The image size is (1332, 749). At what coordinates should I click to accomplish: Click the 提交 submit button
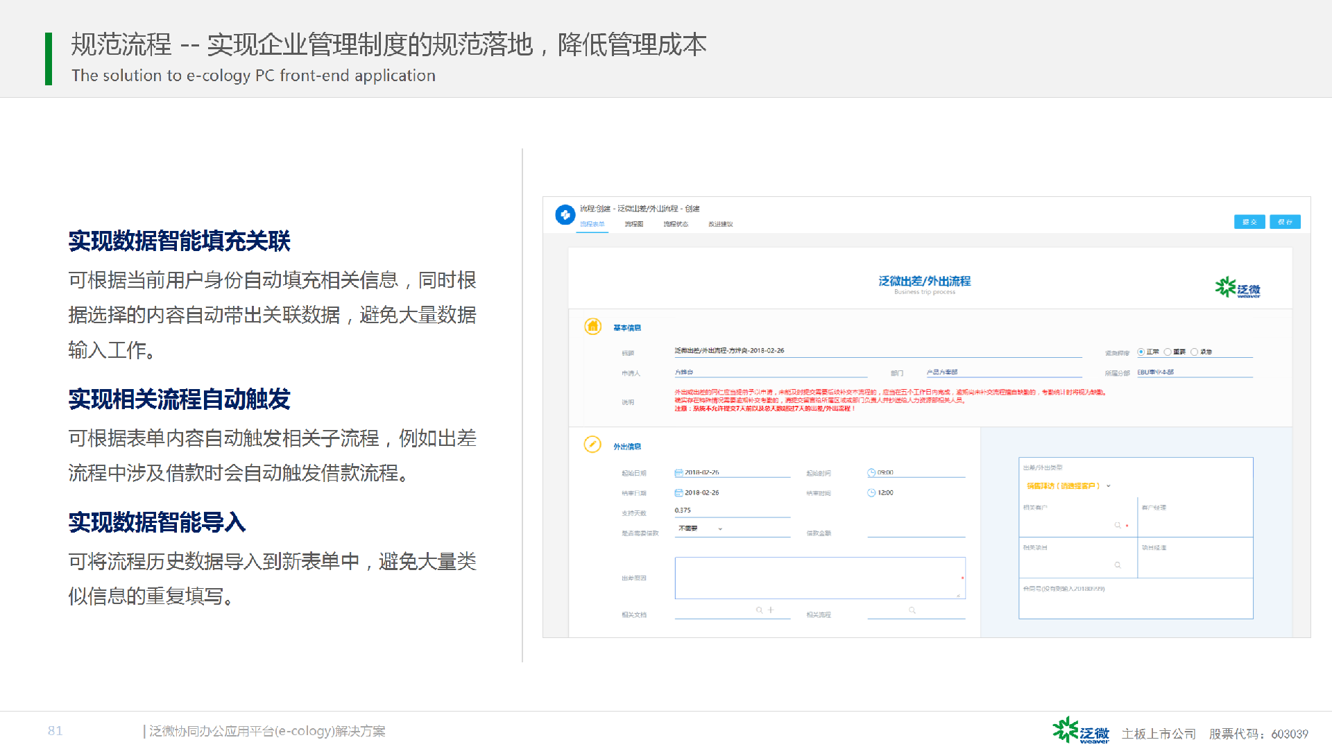point(1249,222)
